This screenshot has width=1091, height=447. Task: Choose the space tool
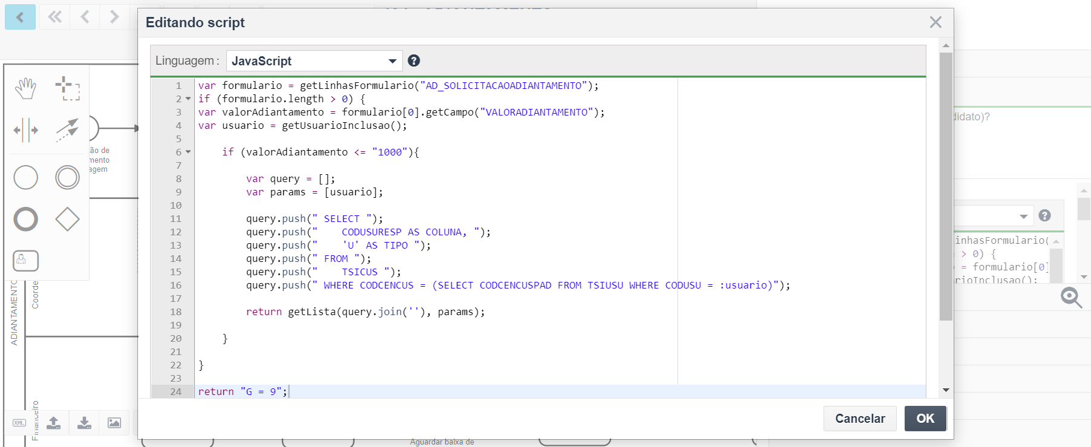(x=25, y=130)
